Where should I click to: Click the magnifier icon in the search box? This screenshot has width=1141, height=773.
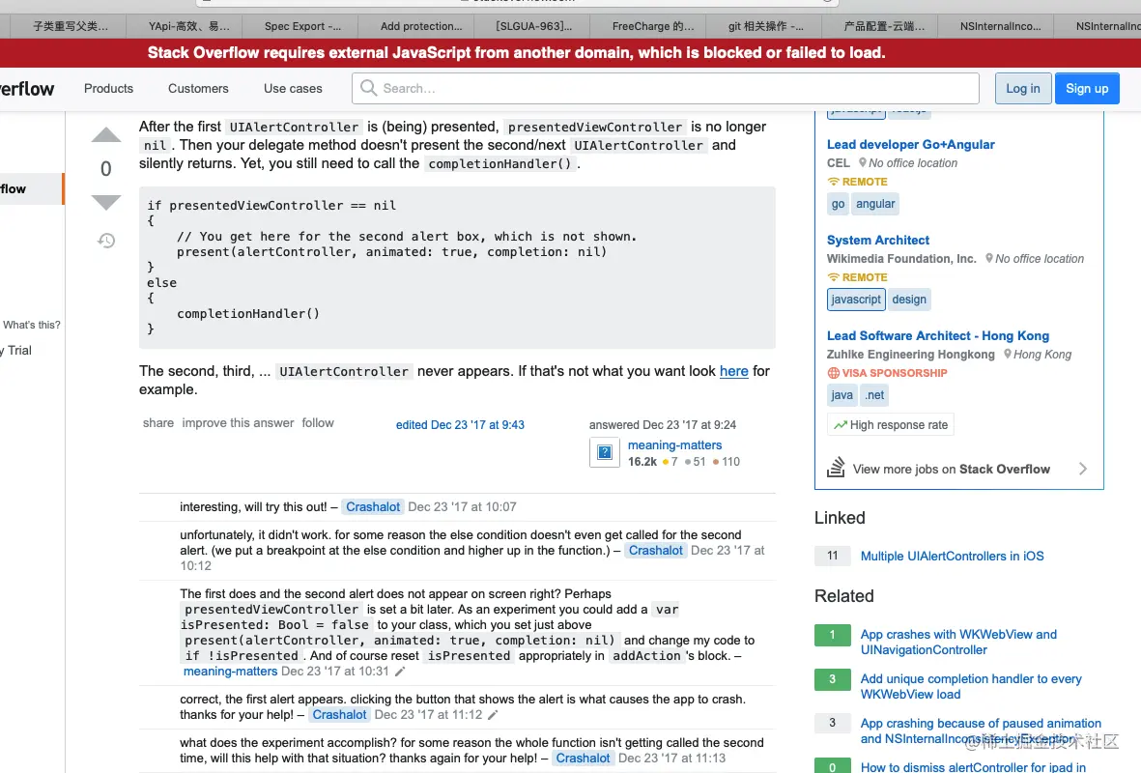(369, 88)
